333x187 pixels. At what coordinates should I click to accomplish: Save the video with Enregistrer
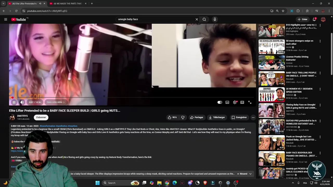(x=239, y=117)
